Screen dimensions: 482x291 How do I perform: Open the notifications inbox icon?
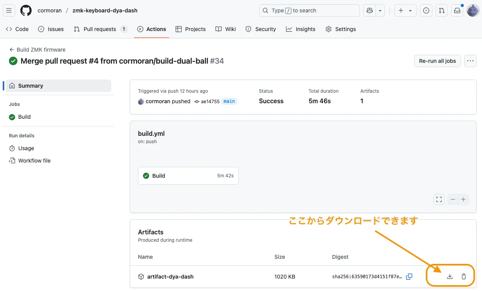click(457, 10)
